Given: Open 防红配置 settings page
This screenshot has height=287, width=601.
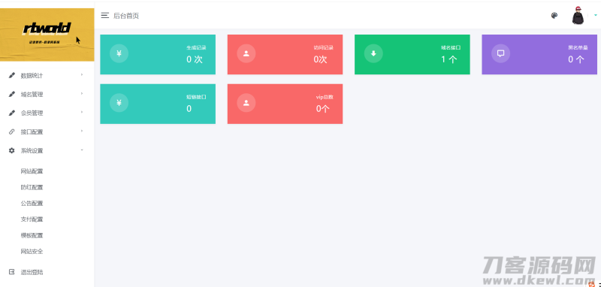Looking at the screenshot, I should [32, 187].
